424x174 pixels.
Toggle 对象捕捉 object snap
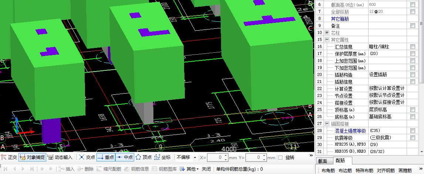tap(33, 157)
